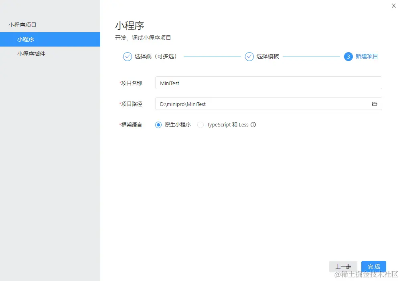This screenshot has width=401, height=281.
Task: Click the step 3 circle icon
Action: pyautogui.click(x=348, y=57)
